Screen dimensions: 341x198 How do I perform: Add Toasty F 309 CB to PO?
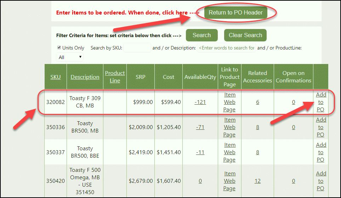click(x=321, y=102)
